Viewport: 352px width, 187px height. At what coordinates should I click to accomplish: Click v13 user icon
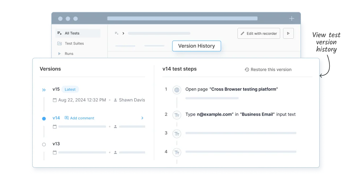point(115,153)
